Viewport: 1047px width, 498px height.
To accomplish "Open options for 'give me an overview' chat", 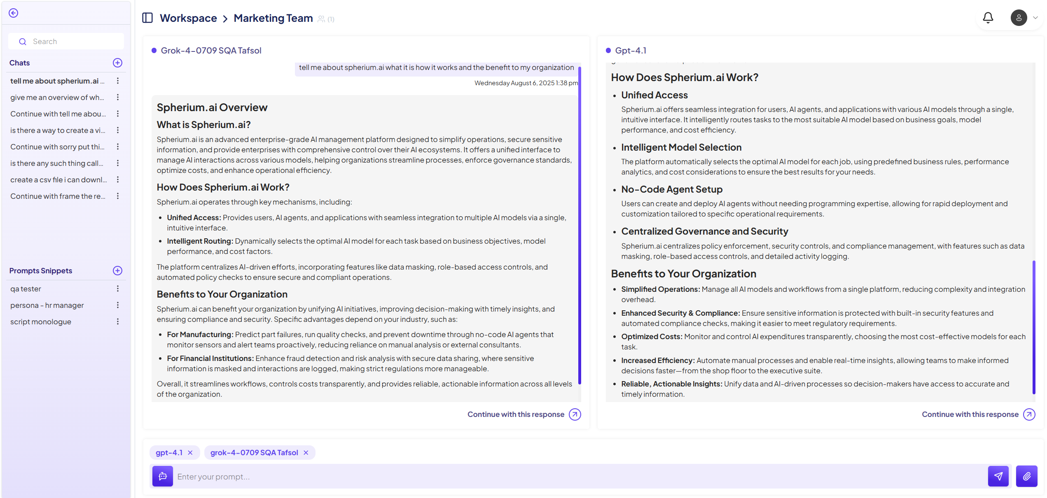I will [x=118, y=98].
